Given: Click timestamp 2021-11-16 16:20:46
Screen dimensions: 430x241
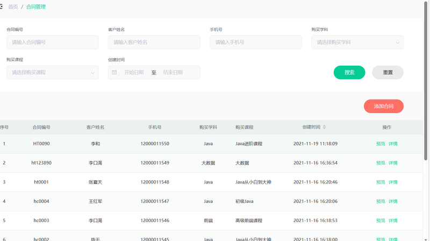Looking at the screenshot, I should 316,182.
